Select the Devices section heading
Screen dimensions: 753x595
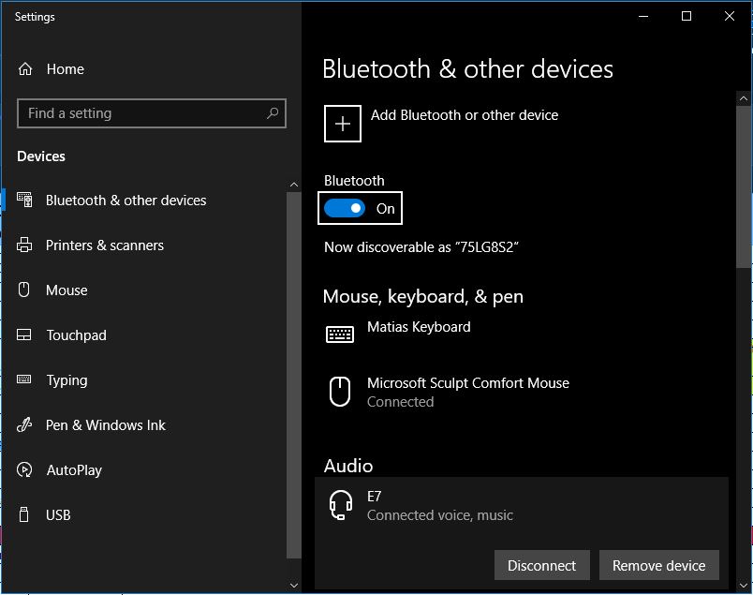[39, 156]
